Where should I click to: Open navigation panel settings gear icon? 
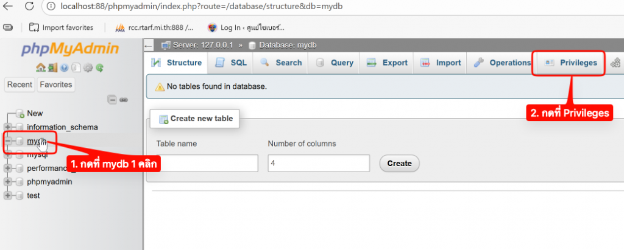[88, 68]
